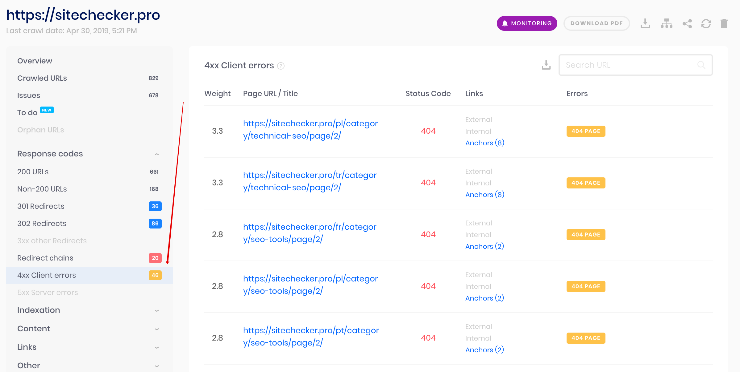The image size is (740, 372).
Task: Open the fr/category/seo-tools/page/2 URL
Action: point(310,233)
